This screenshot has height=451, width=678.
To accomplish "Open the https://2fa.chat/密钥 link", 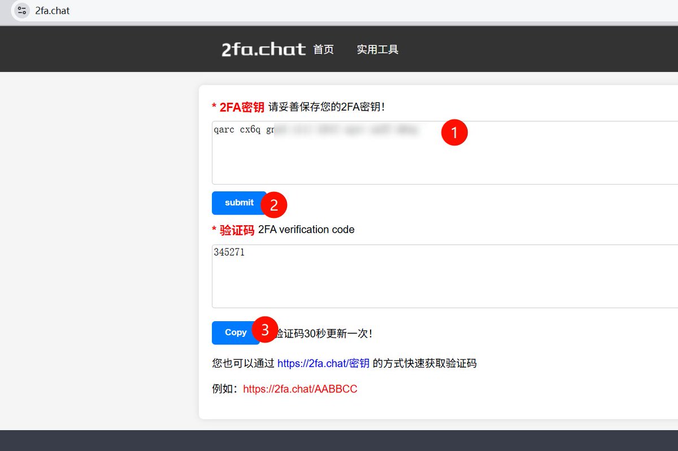I will click(323, 363).
